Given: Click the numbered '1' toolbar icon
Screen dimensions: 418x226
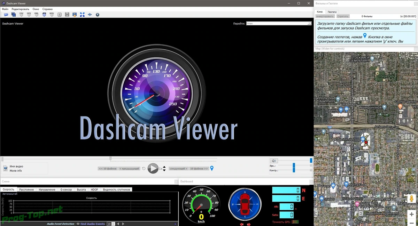Looking at the screenshot, I should click(60, 15).
